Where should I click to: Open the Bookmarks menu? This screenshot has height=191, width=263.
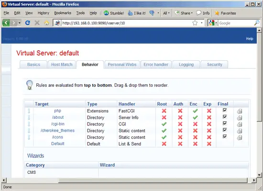click(63, 13)
